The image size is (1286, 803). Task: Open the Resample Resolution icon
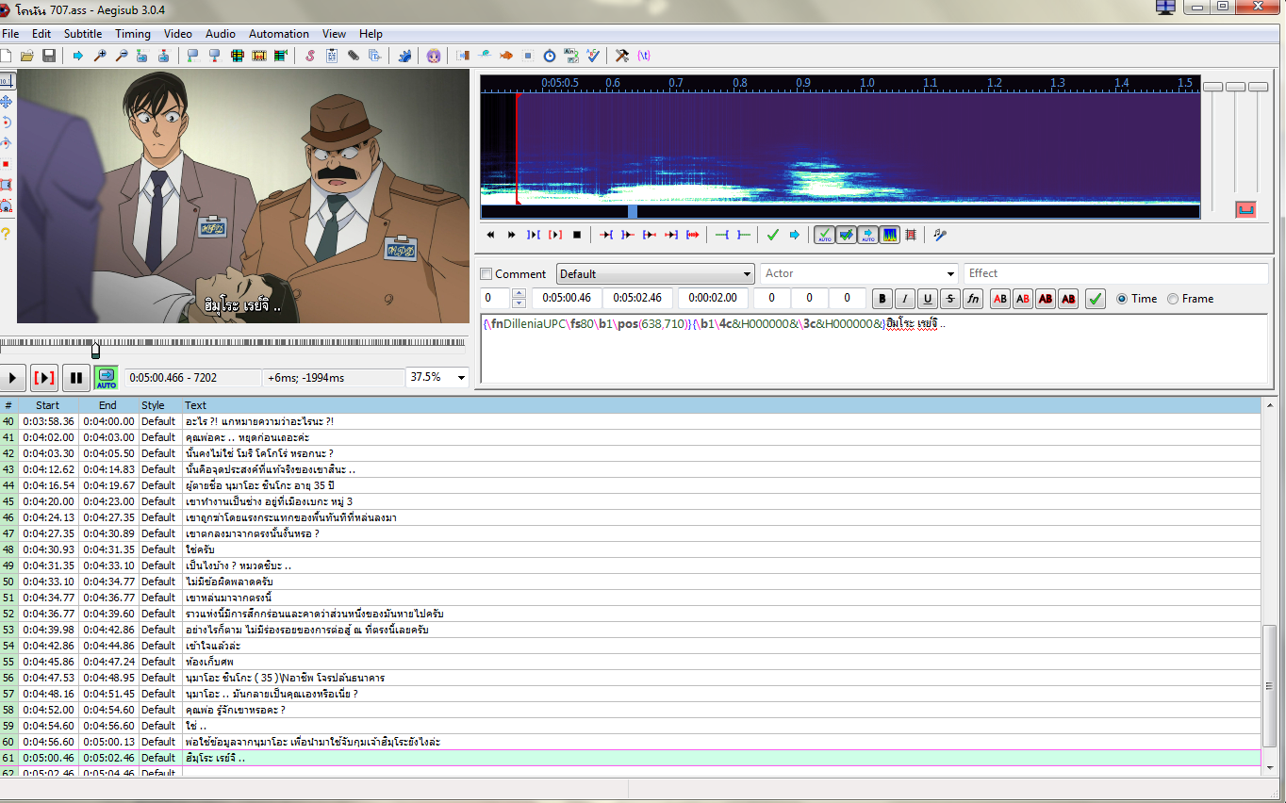point(528,57)
